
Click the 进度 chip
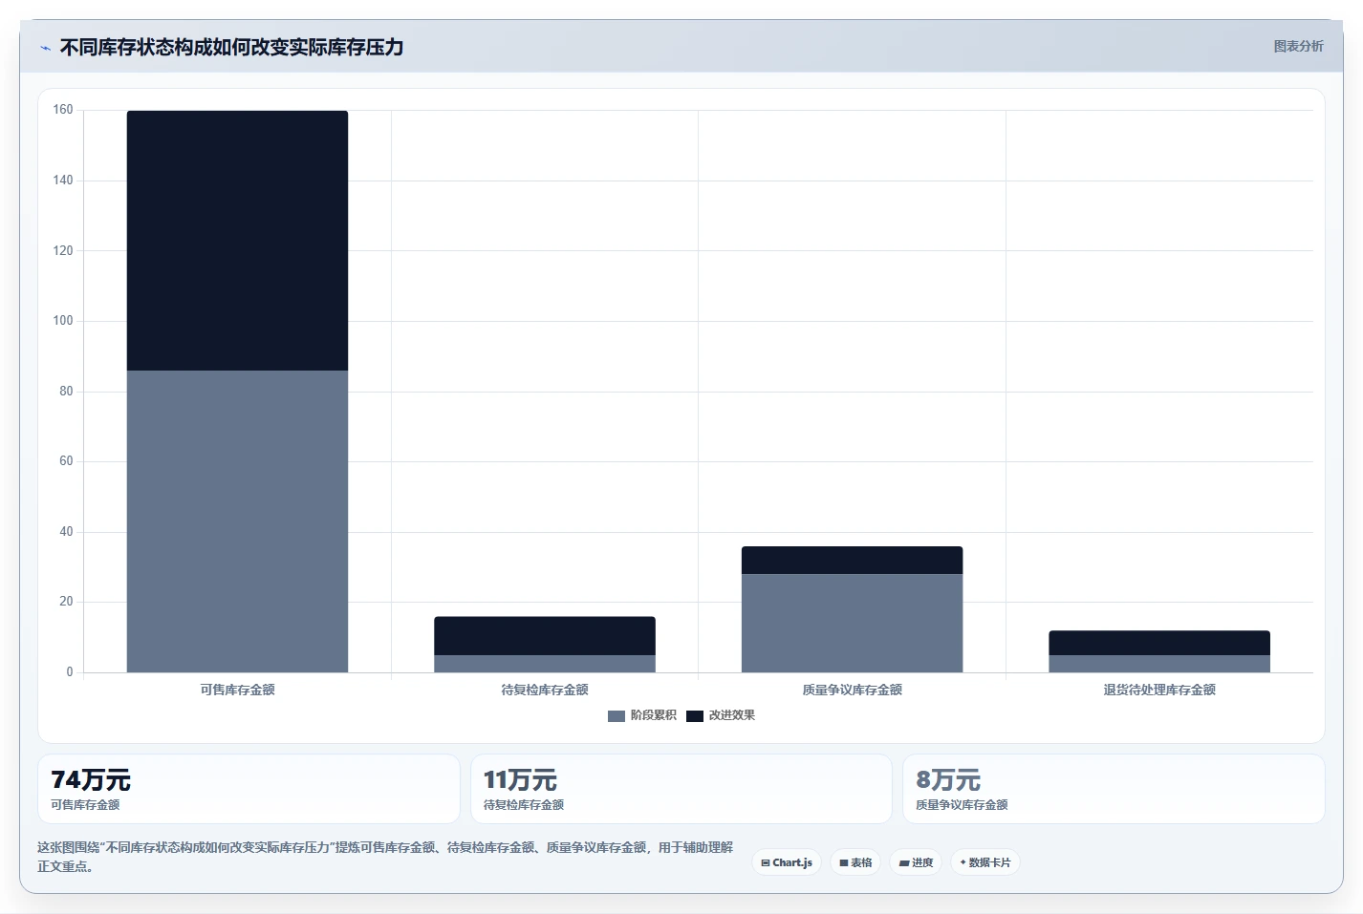pyautogui.click(x=916, y=862)
